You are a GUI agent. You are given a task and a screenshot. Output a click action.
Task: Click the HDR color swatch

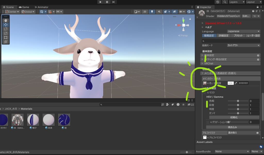coord(230,83)
